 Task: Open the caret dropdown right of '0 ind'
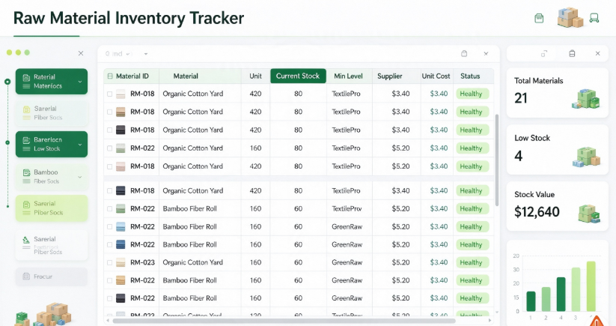pos(146,53)
